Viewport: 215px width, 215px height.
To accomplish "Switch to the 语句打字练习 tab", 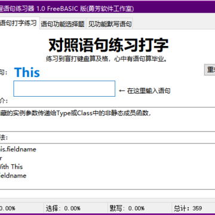I will [19, 23].
